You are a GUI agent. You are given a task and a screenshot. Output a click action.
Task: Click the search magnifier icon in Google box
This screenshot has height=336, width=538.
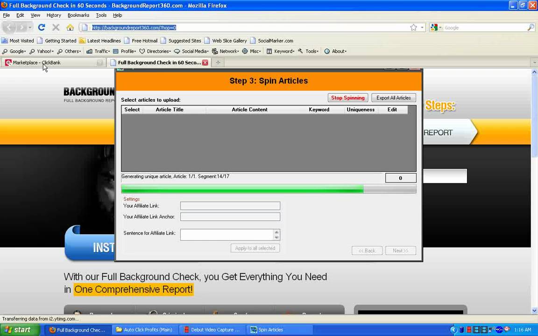pyautogui.click(x=531, y=28)
